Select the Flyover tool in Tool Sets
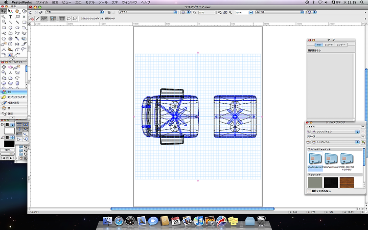This screenshot has height=230, width=368. (x=4, y=67)
